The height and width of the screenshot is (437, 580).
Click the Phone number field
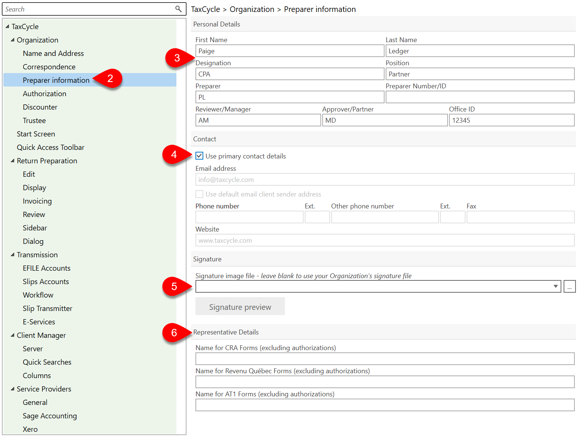pyautogui.click(x=250, y=217)
